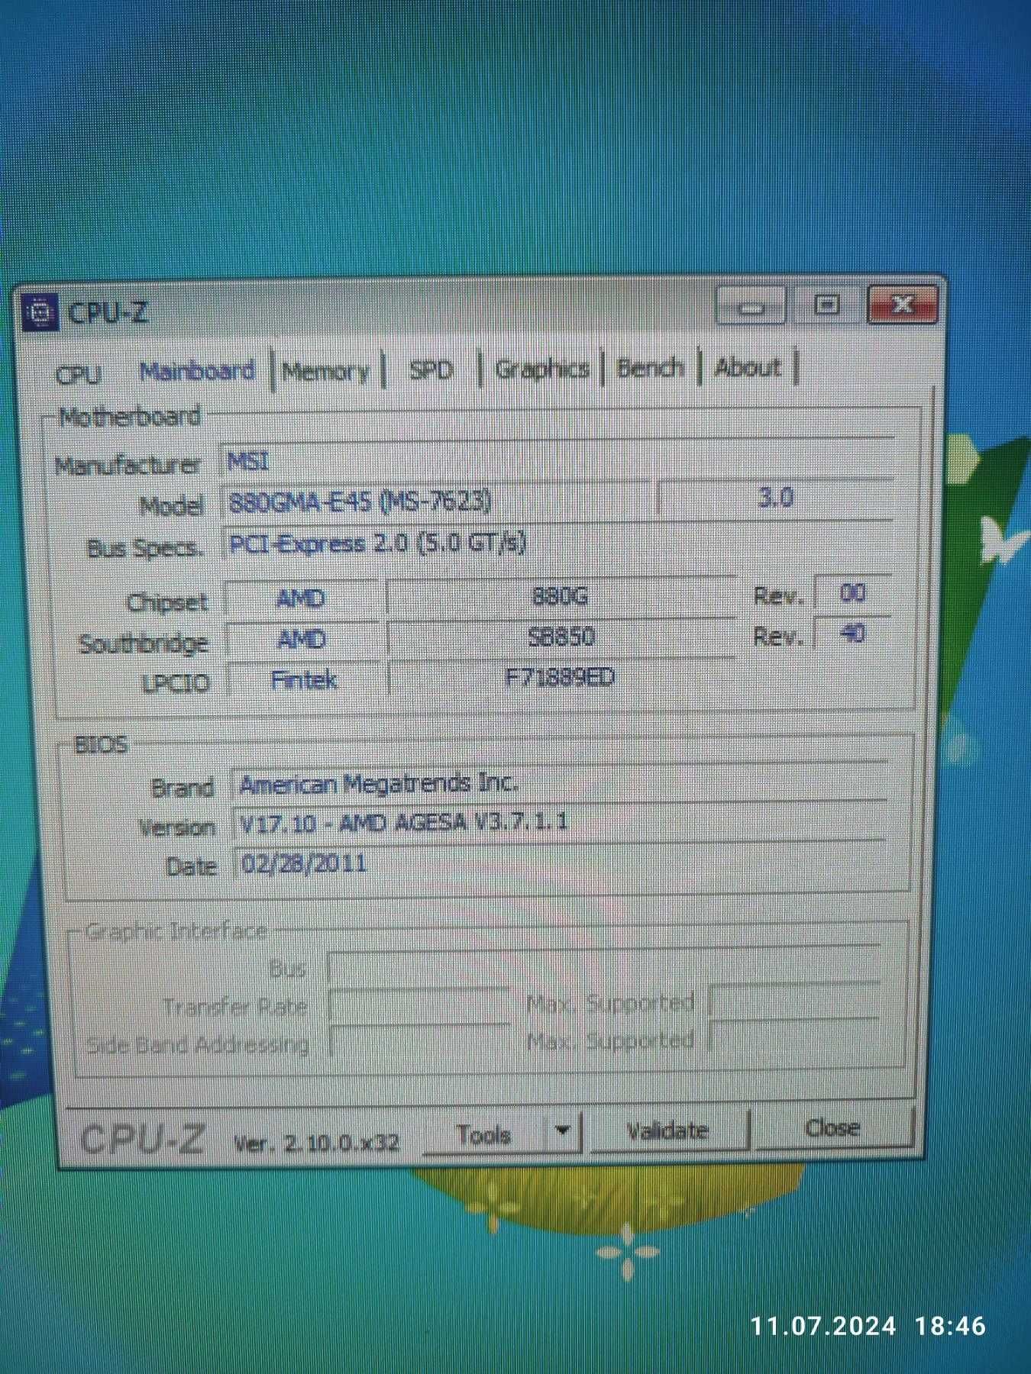The width and height of the screenshot is (1031, 1374).
Task: Click the chipset model 880G field
Action: (561, 596)
